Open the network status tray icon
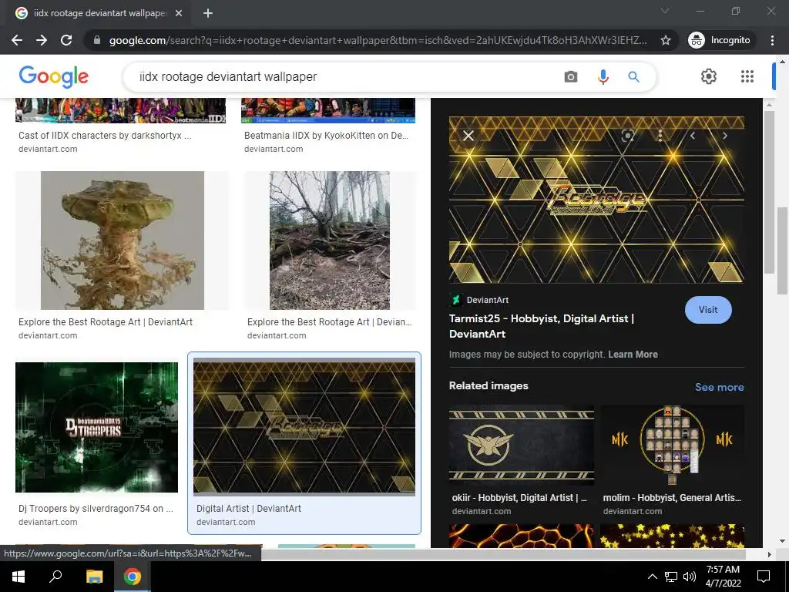Screen dimensions: 789x592 tap(671, 577)
